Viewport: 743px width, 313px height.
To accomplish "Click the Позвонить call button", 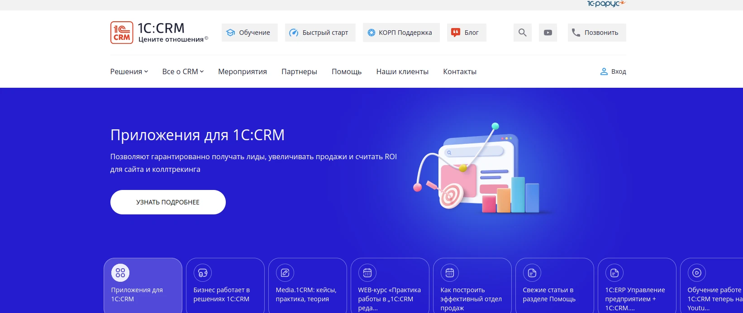I will point(597,33).
